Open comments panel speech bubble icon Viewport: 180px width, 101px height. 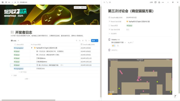155,2
